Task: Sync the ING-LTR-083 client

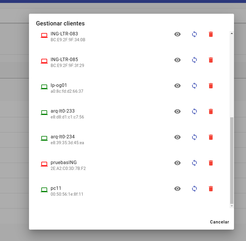Action: pyautogui.click(x=194, y=34)
